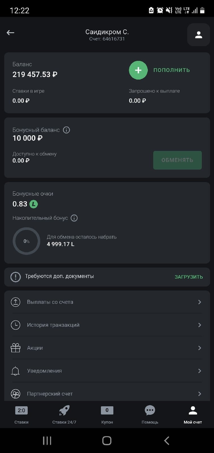Viewport: 214px width, 453px height.
Task: Show info for Накопительный бонус
Action: (x=74, y=218)
